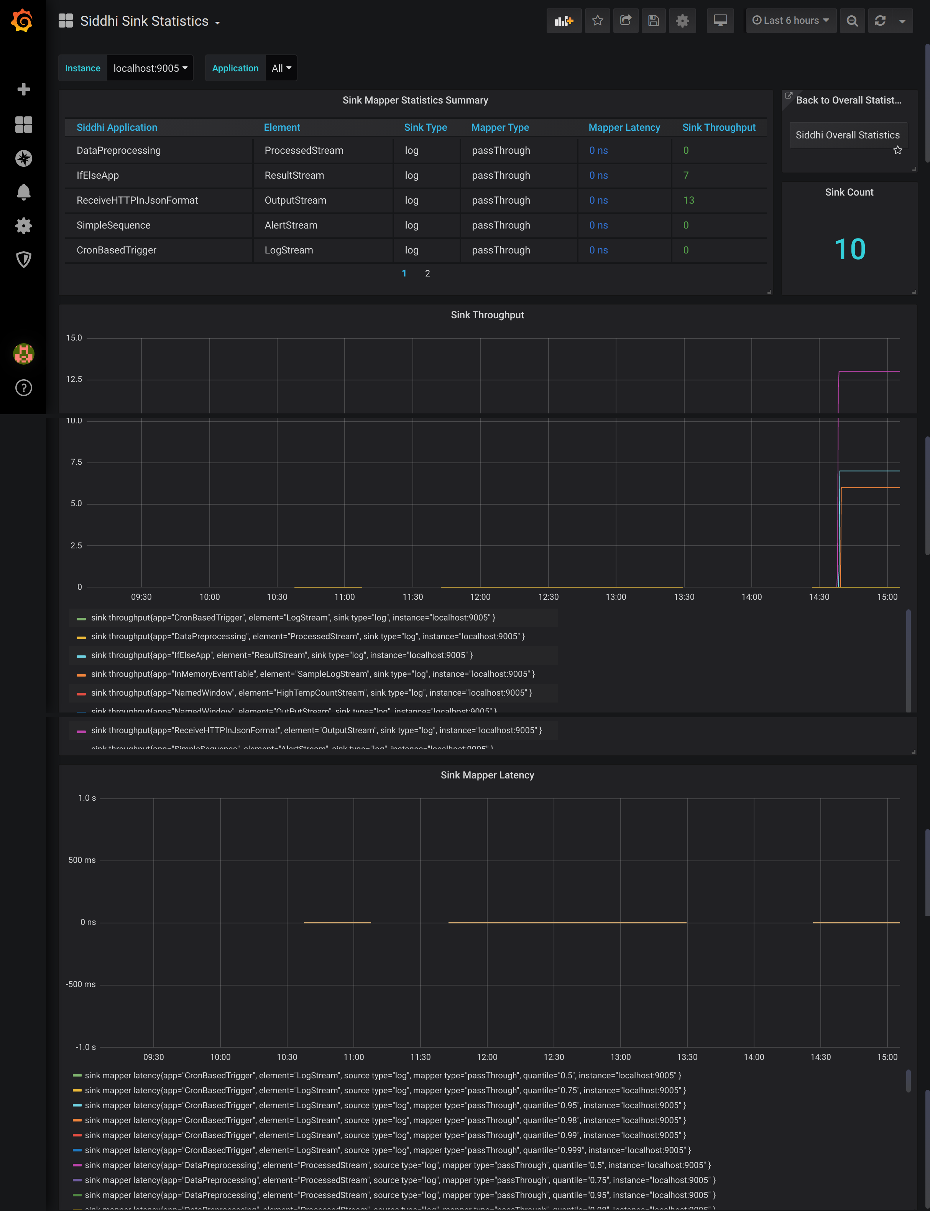Toggle InMemoryEventTable SampleLogStream throughput series
This screenshot has width=930, height=1211.
[x=313, y=674]
